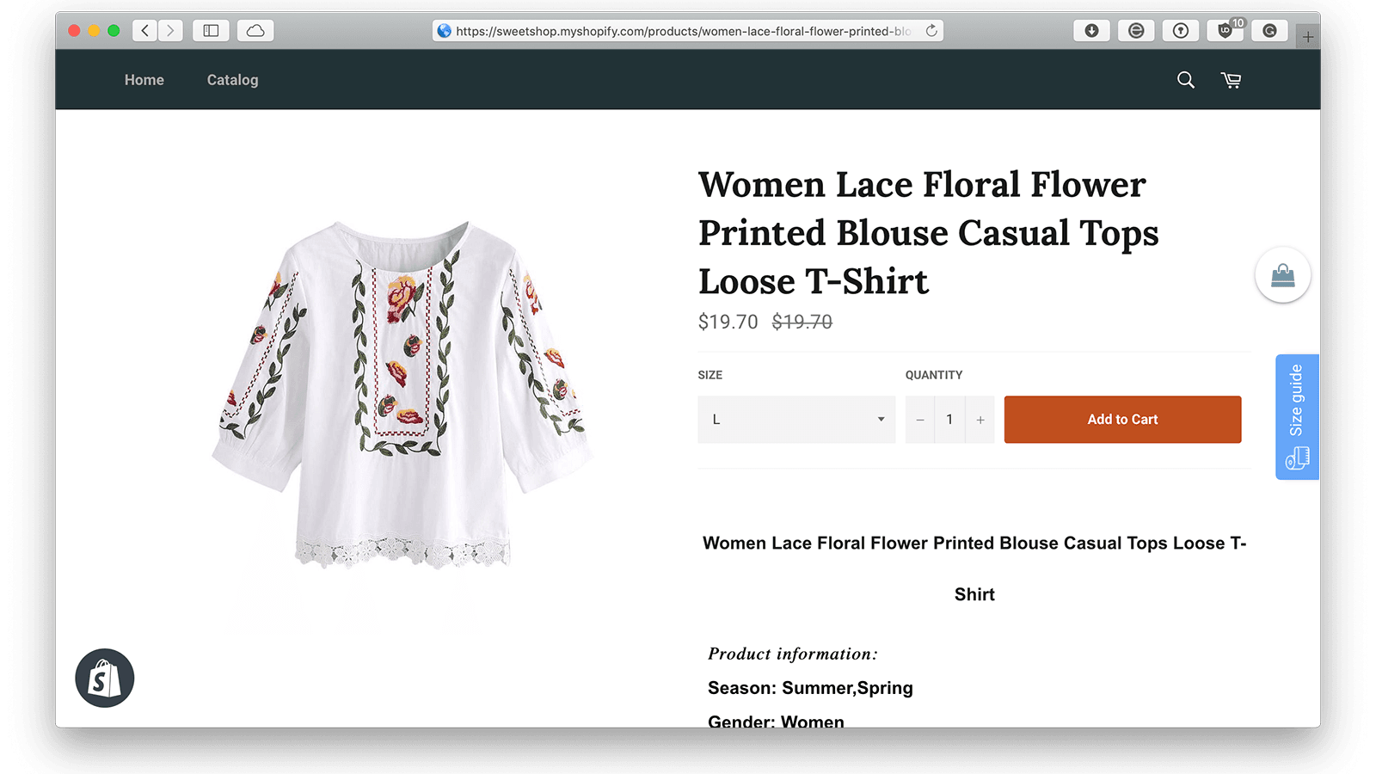Click the quantity number field
Viewport: 1376px width, 774px height.
click(949, 420)
